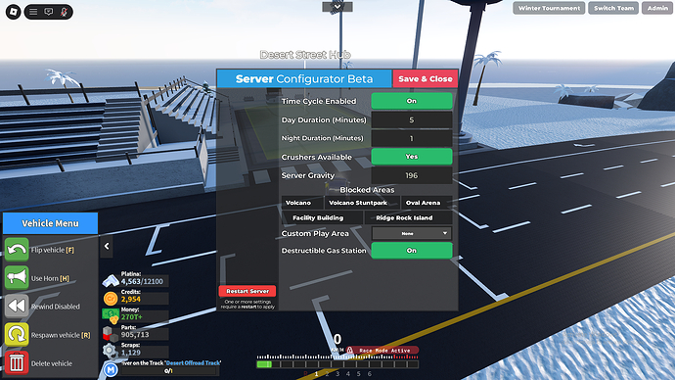Click the Vehicle Menu header
This screenshot has width=675, height=380.
pos(50,223)
